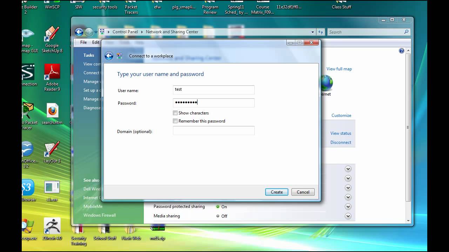Click the Control Panel window vertical scrollbar

[x=408, y=128]
